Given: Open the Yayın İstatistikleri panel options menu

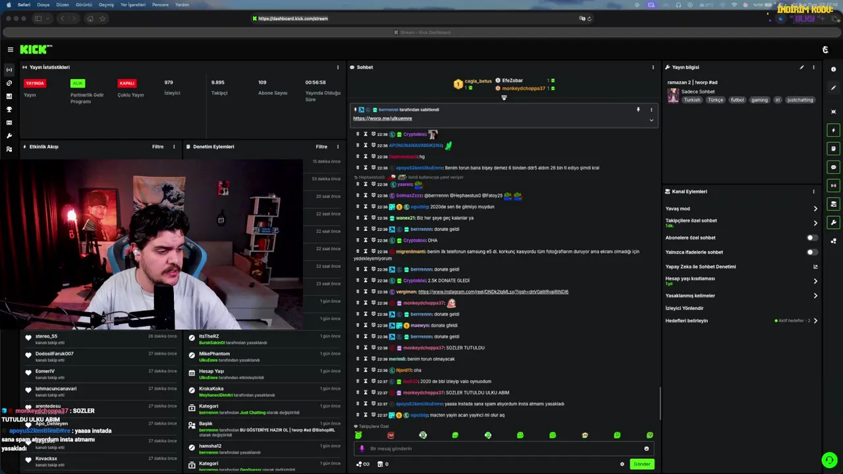Looking at the screenshot, I should pyautogui.click(x=338, y=67).
